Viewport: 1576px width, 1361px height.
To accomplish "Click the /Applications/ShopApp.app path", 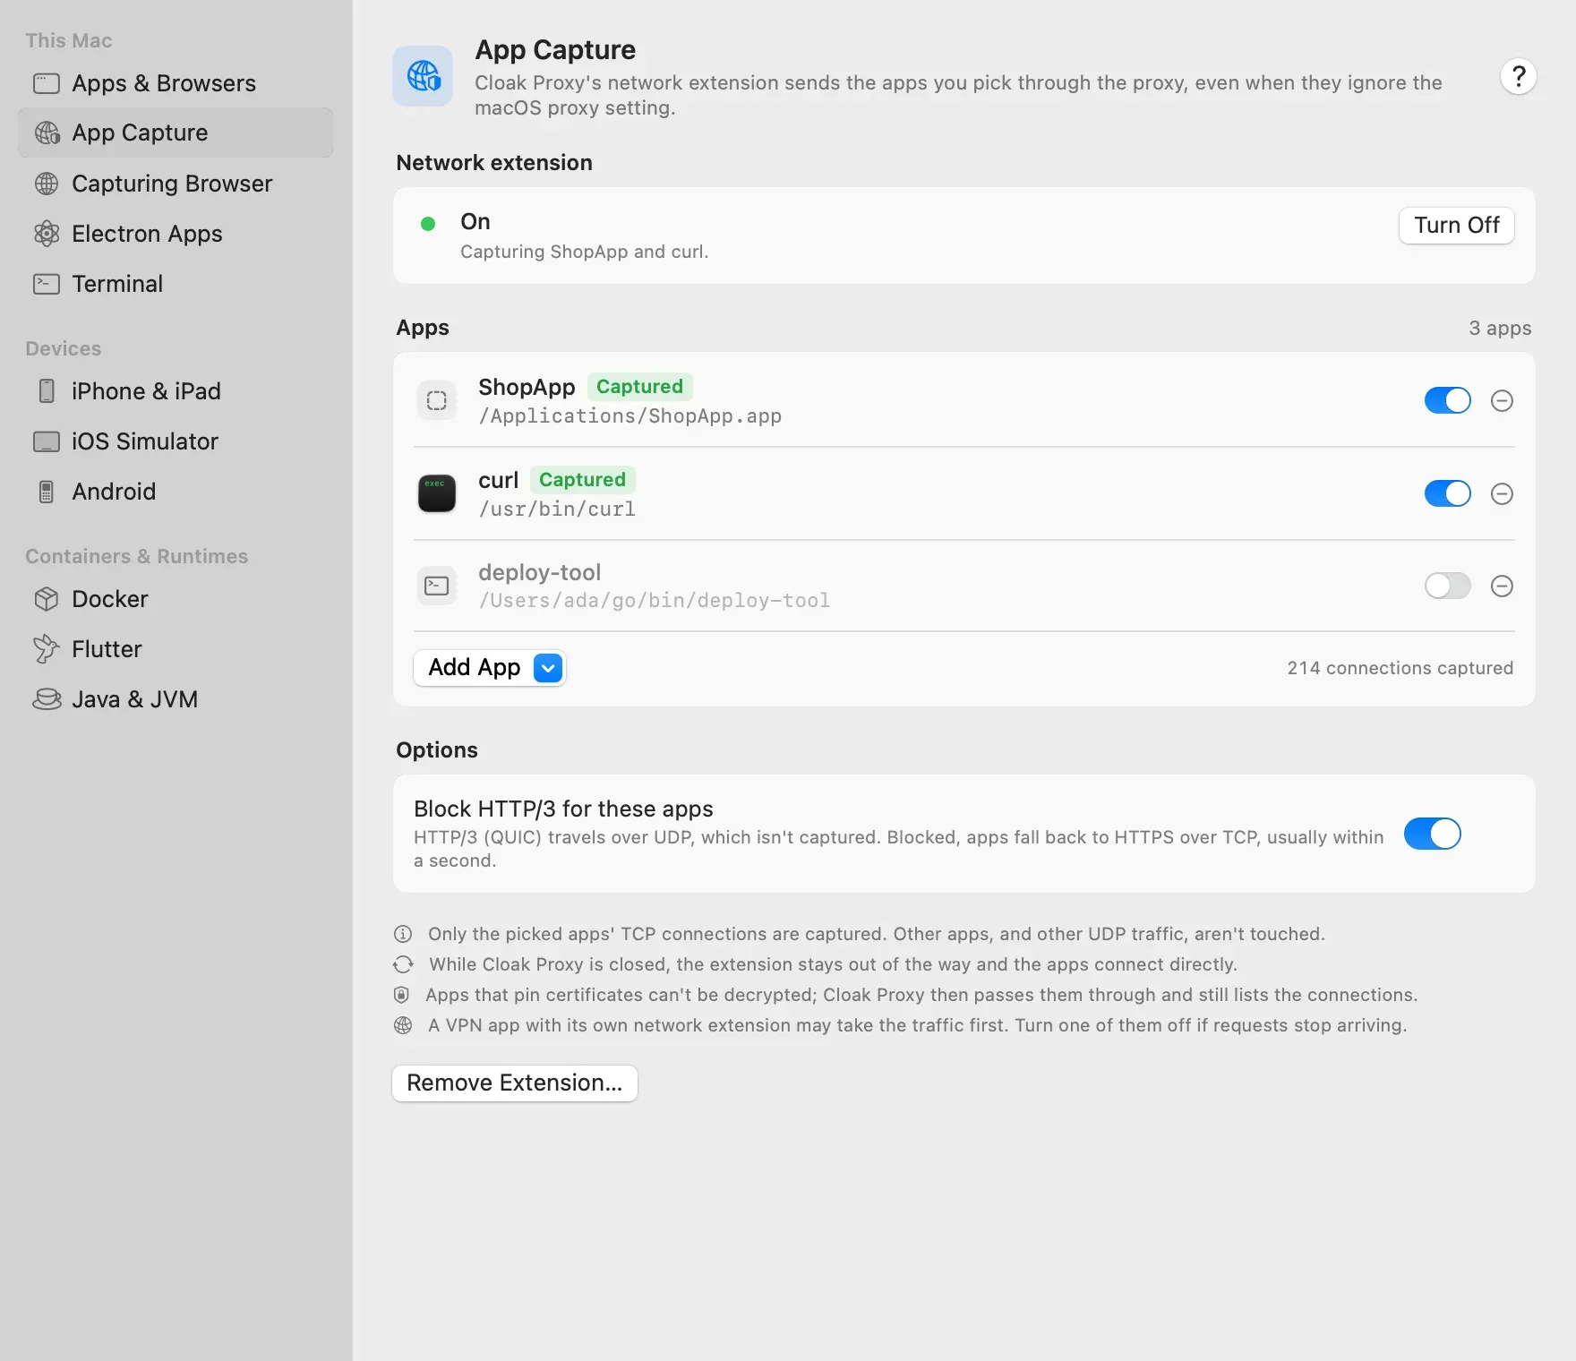I will pos(630,416).
